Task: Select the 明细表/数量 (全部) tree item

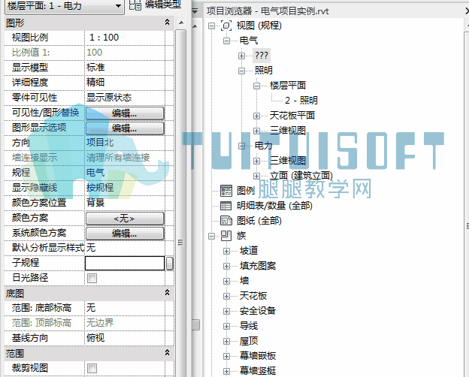Action: coord(274,206)
